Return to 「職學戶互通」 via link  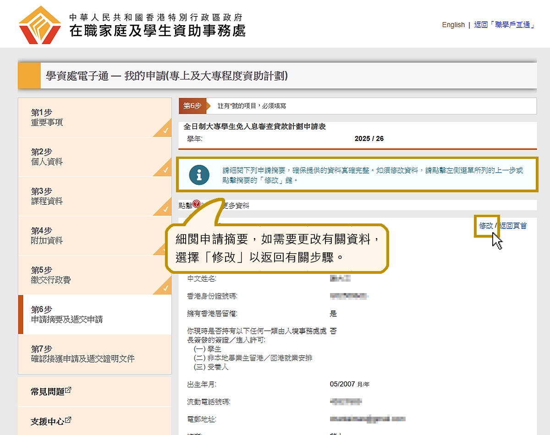pos(505,25)
